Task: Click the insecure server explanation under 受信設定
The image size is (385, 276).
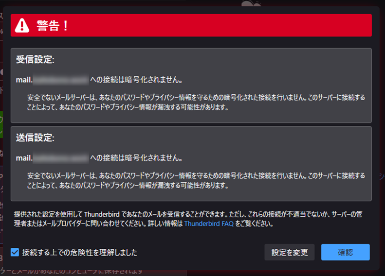Action: [196, 103]
